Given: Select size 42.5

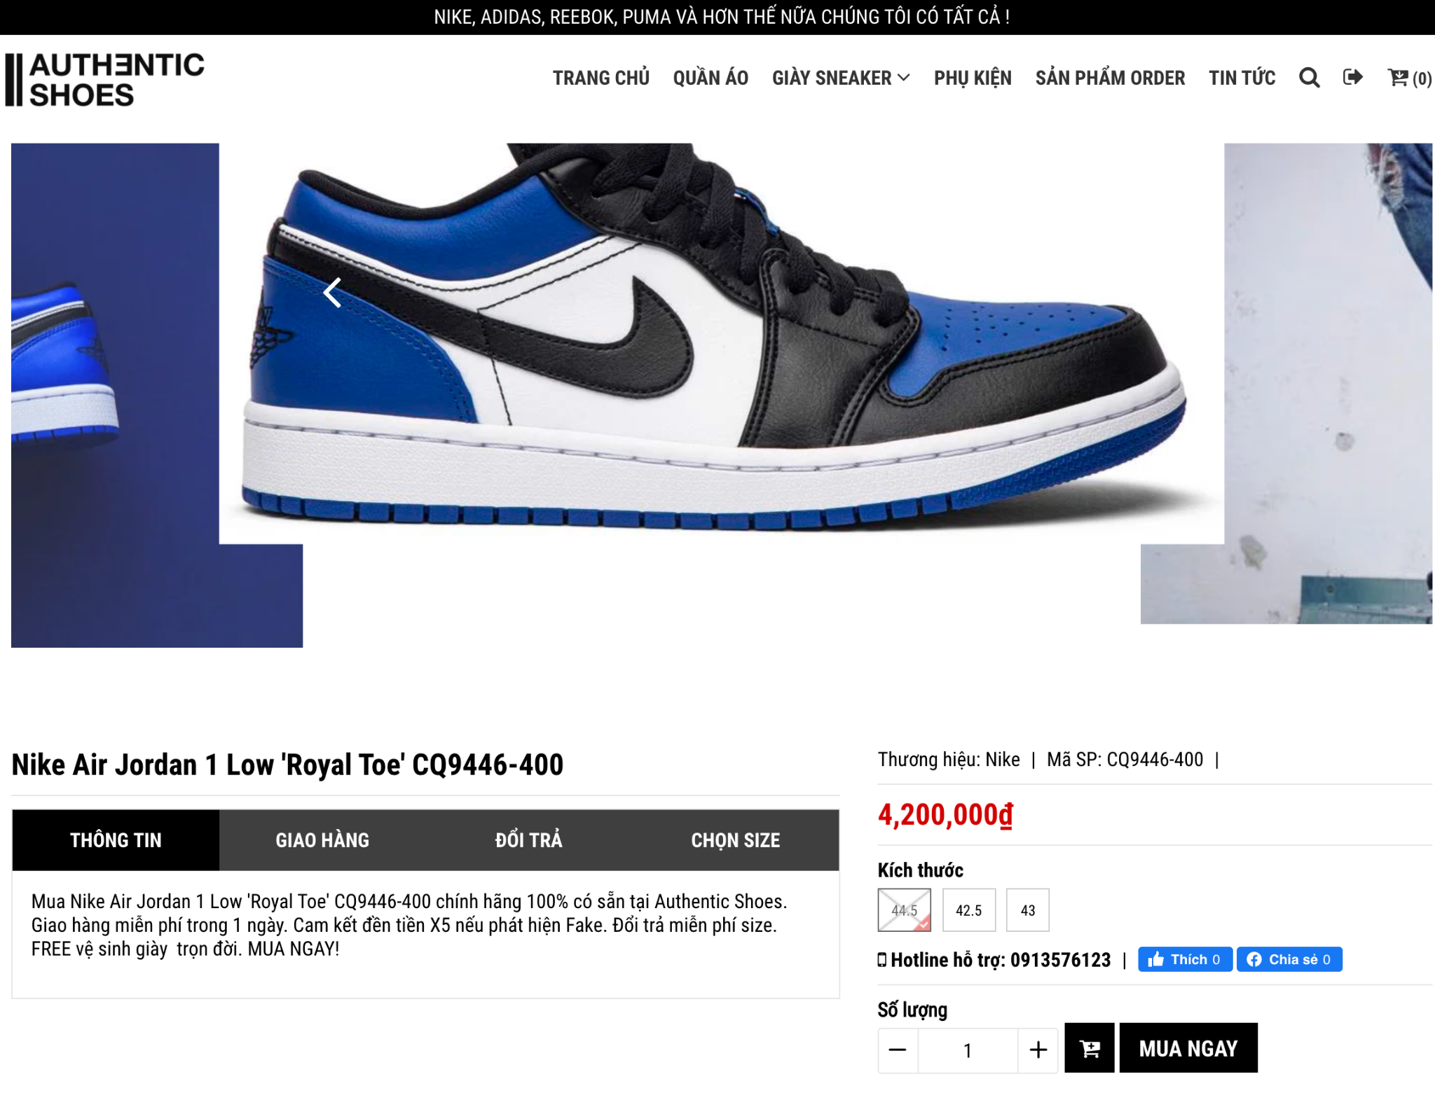Looking at the screenshot, I should [x=968, y=910].
